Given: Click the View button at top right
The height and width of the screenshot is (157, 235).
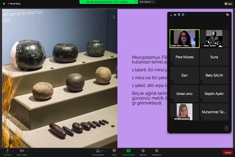Looking at the screenshot, I should pyautogui.click(x=228, y=3).
